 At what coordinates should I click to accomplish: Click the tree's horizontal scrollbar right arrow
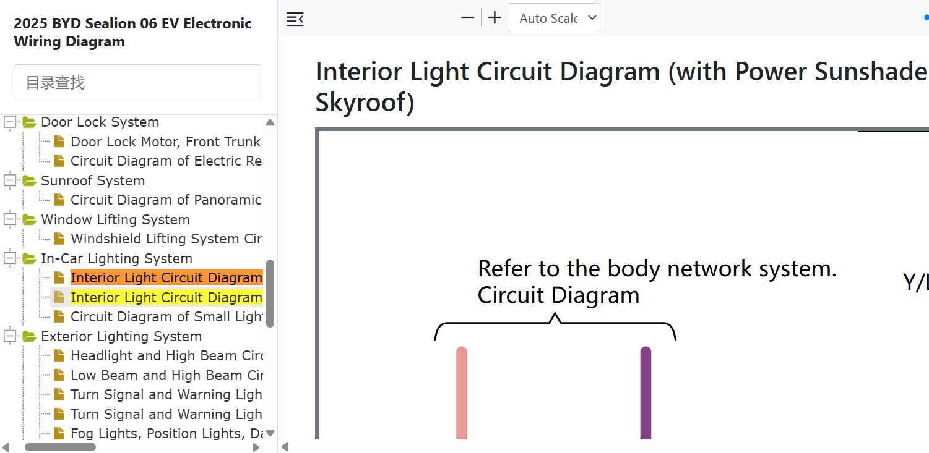pos(256,447)
